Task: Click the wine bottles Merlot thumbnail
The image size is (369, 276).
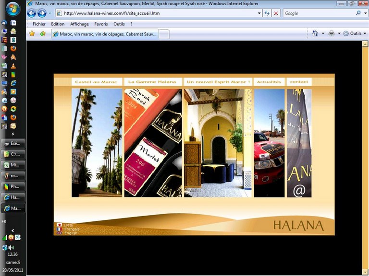Action: pos(153,143)
